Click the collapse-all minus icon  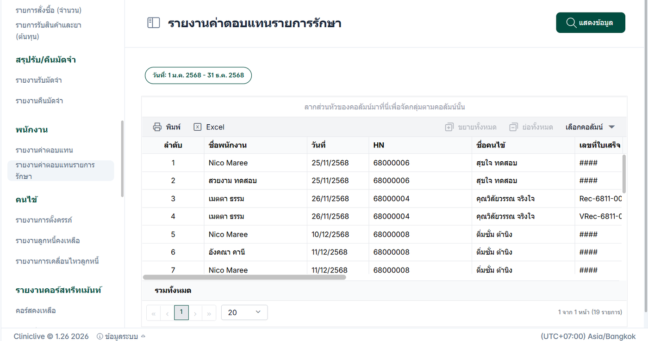(x=513, y=127)
